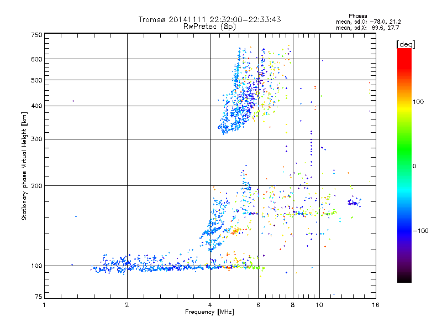Click the x-axis tick label '4'
The image size is (442, 332).
(210, 305)
